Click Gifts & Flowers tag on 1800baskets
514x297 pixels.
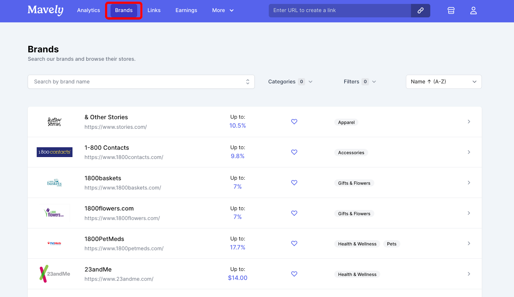click(354, 183)
